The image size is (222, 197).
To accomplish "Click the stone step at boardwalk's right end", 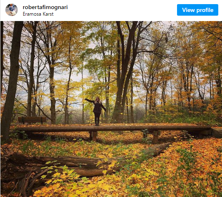I will point(217,133).
